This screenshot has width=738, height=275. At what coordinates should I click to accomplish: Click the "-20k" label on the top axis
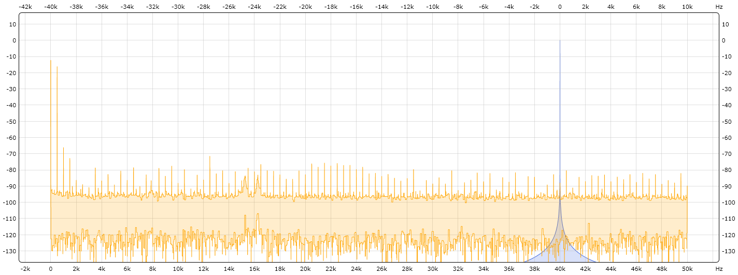tap(305, 7)
